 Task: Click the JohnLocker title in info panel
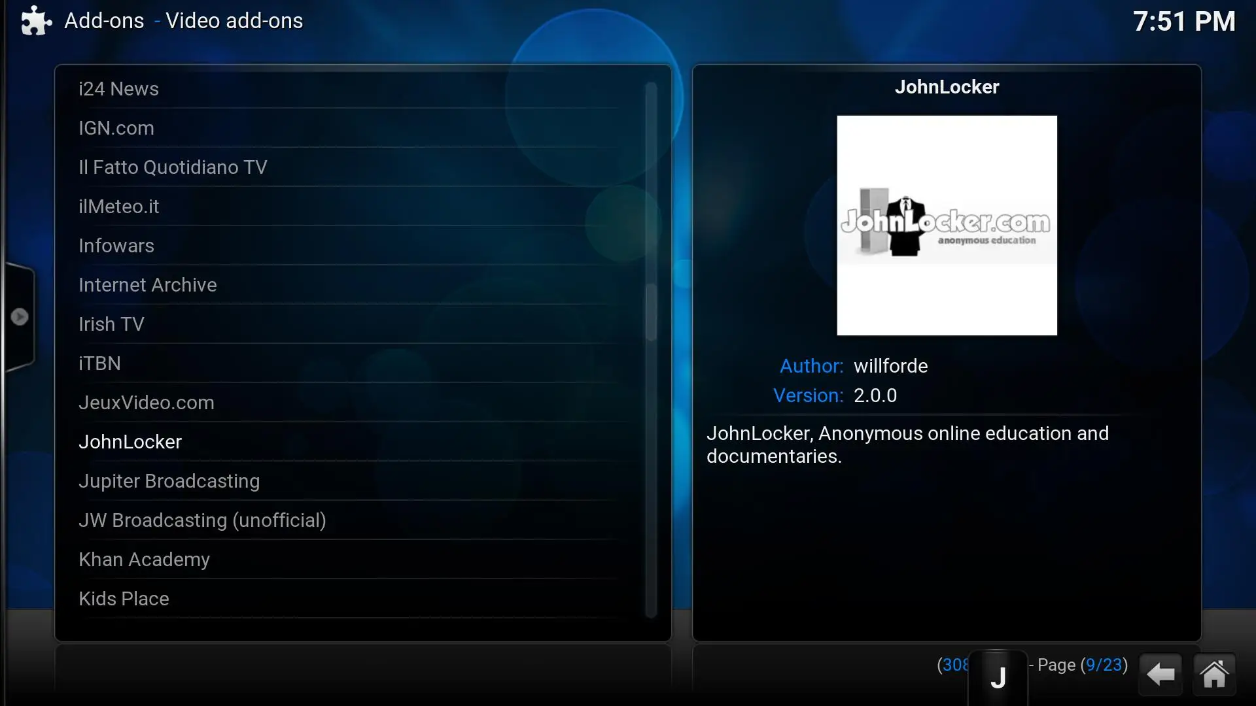point(947,87)
